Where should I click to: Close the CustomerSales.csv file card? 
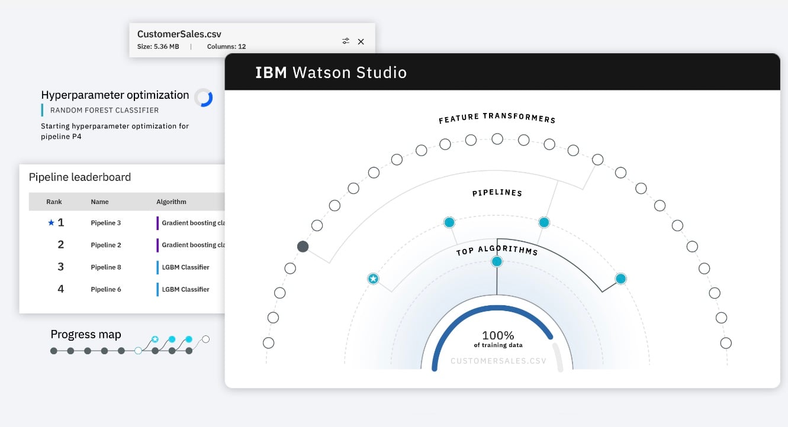(361, 41)
